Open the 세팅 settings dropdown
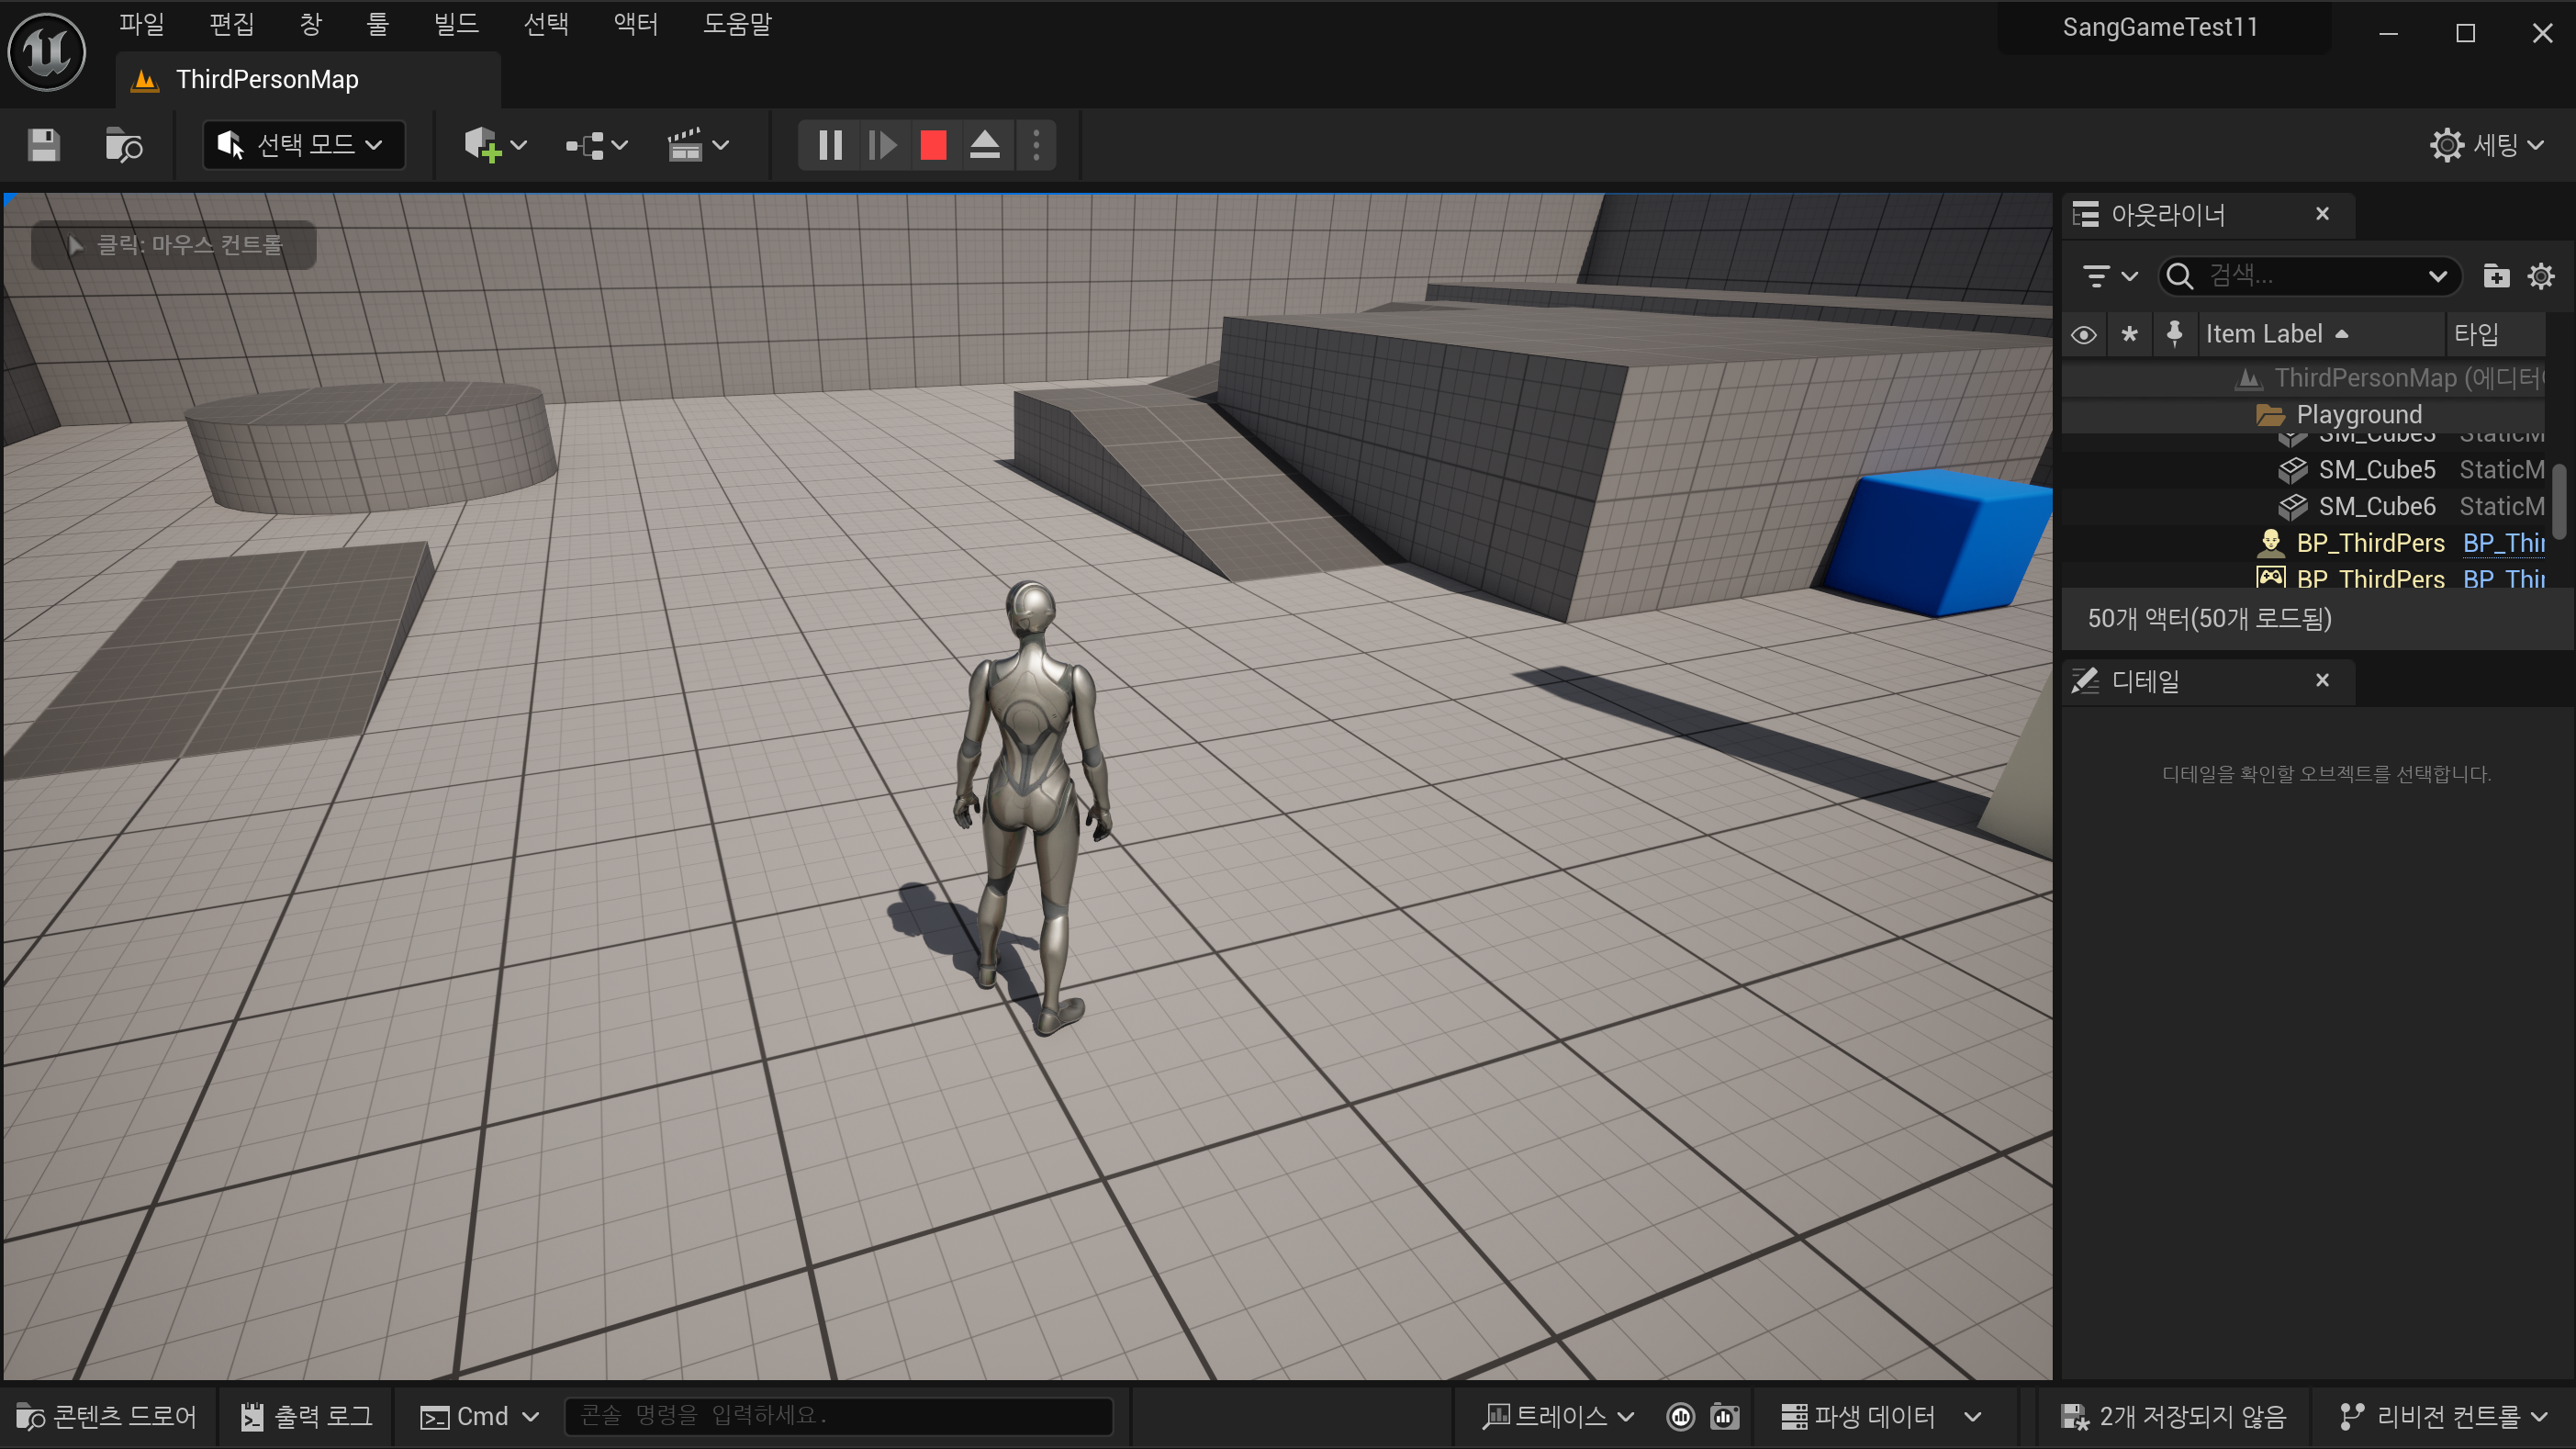 coord(2487,145)
